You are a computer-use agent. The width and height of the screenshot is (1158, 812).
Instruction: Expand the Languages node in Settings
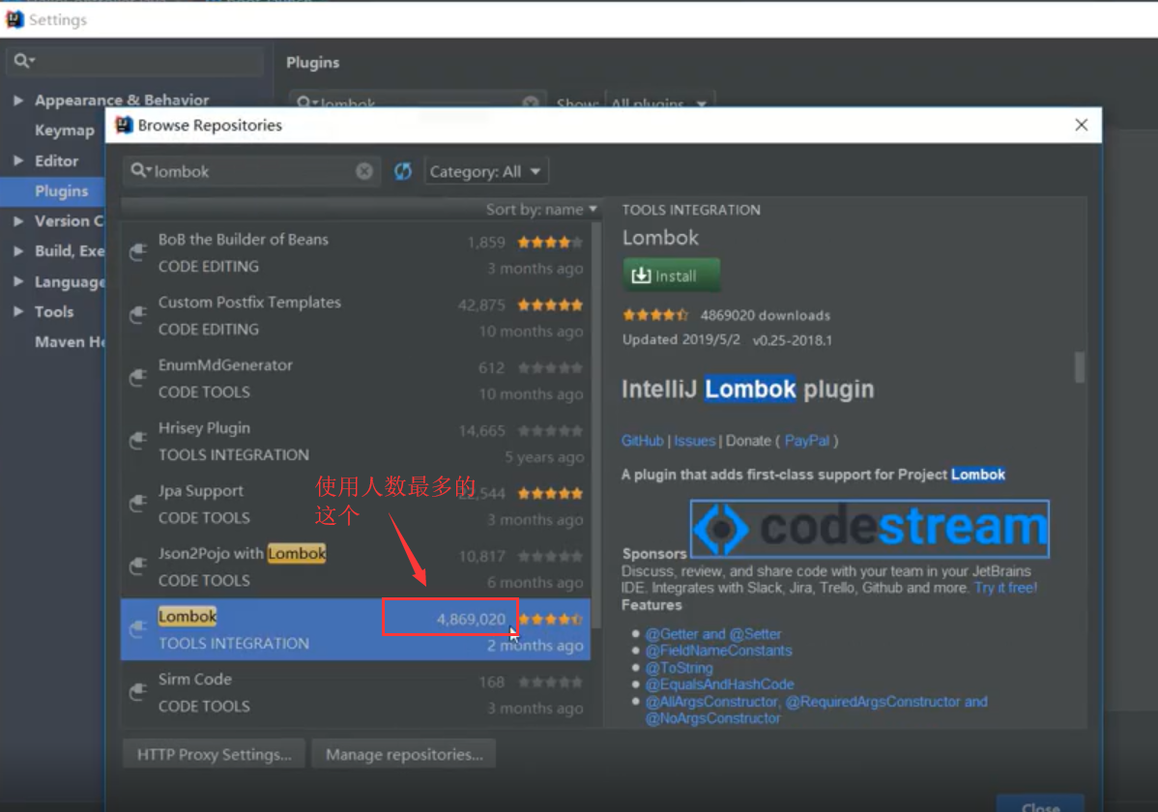pos(18,281)
